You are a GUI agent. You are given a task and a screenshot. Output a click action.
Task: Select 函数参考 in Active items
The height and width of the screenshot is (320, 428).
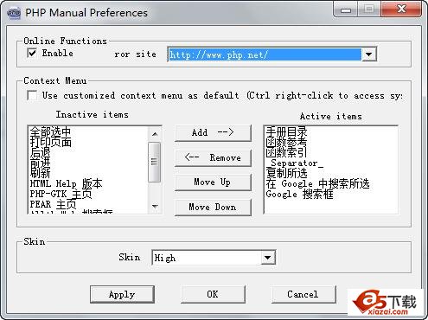point(287,142)
